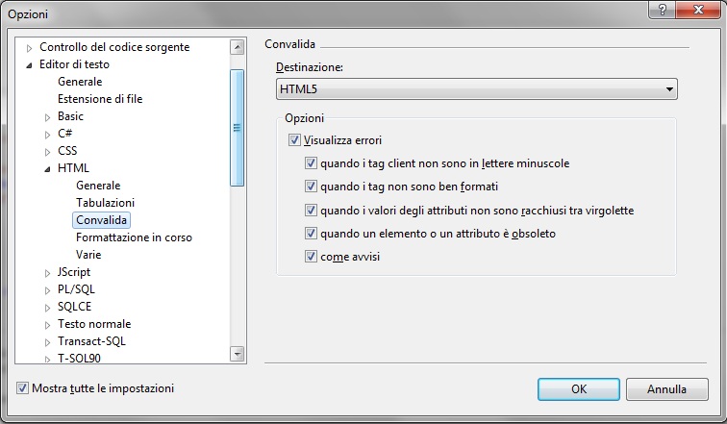This screenshot has height=424, width=727.
Task: Expand the C# node arrow
Action: 47,135
